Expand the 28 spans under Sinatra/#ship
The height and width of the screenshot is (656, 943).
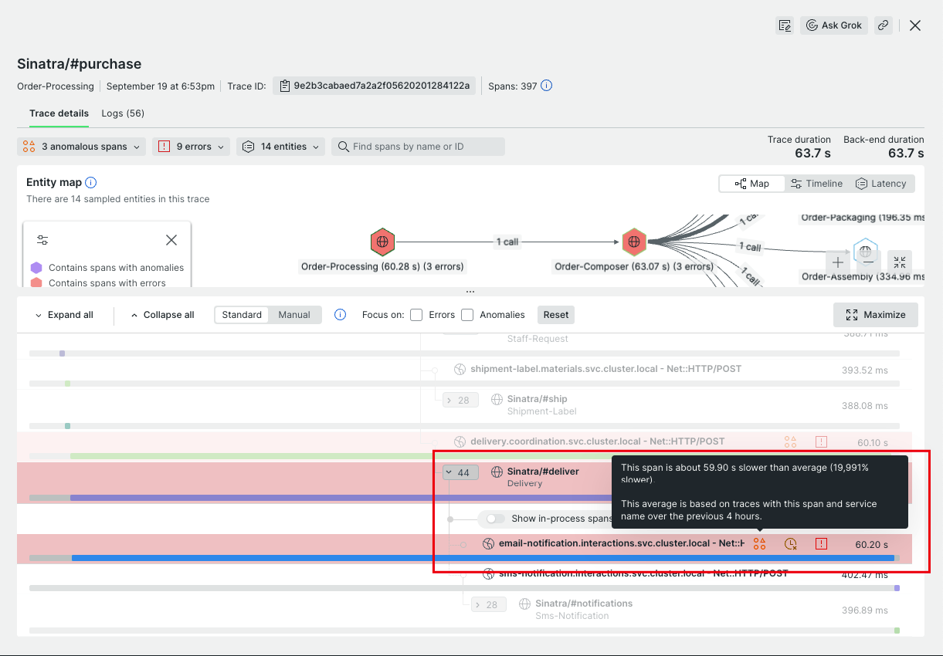[x=460, y=400]
